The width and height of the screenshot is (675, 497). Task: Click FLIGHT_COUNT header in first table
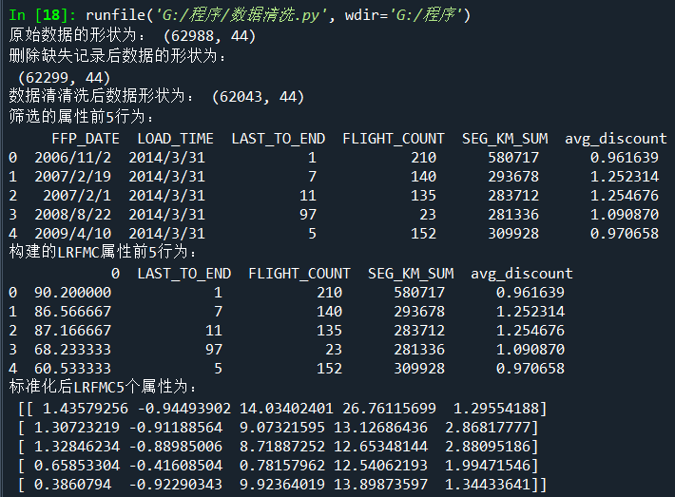(x=394, y=139)
